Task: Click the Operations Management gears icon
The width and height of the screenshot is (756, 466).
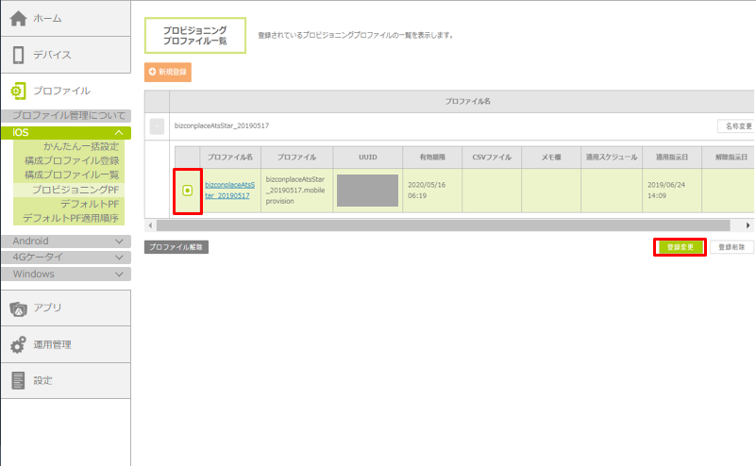Action: point(18,344)
